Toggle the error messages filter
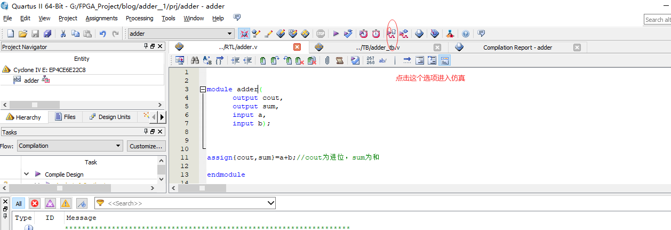This screenshot has width=671, height=230. tap(35, 203)
